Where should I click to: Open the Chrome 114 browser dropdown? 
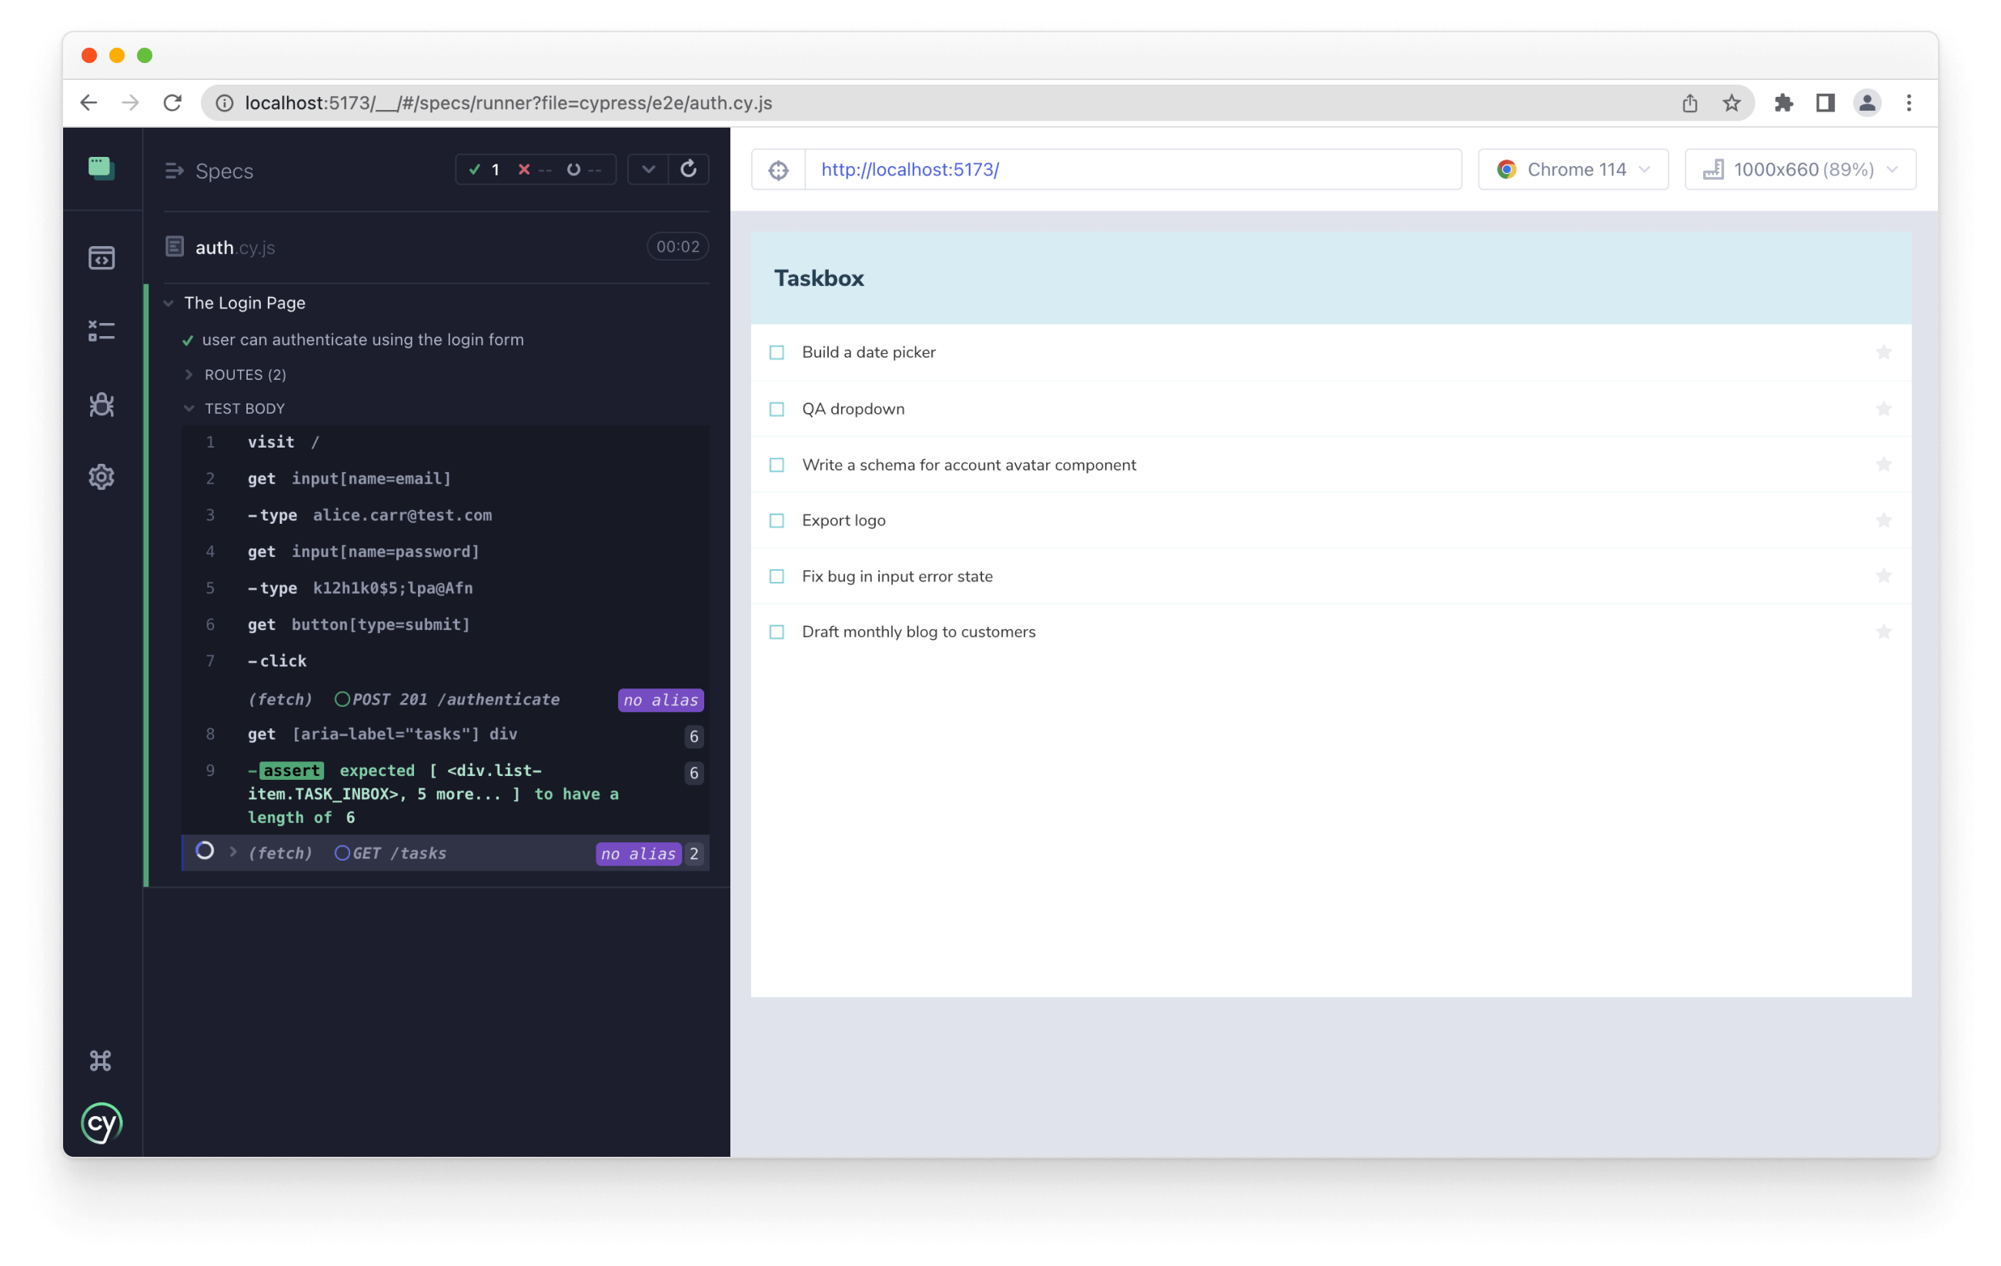pos(1573,170)
